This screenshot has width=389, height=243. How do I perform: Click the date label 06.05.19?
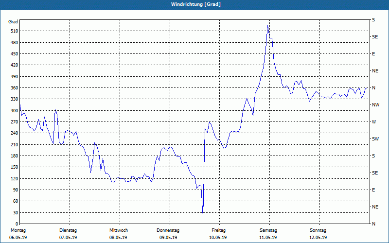pyautogui.click(x=18, y=238)
